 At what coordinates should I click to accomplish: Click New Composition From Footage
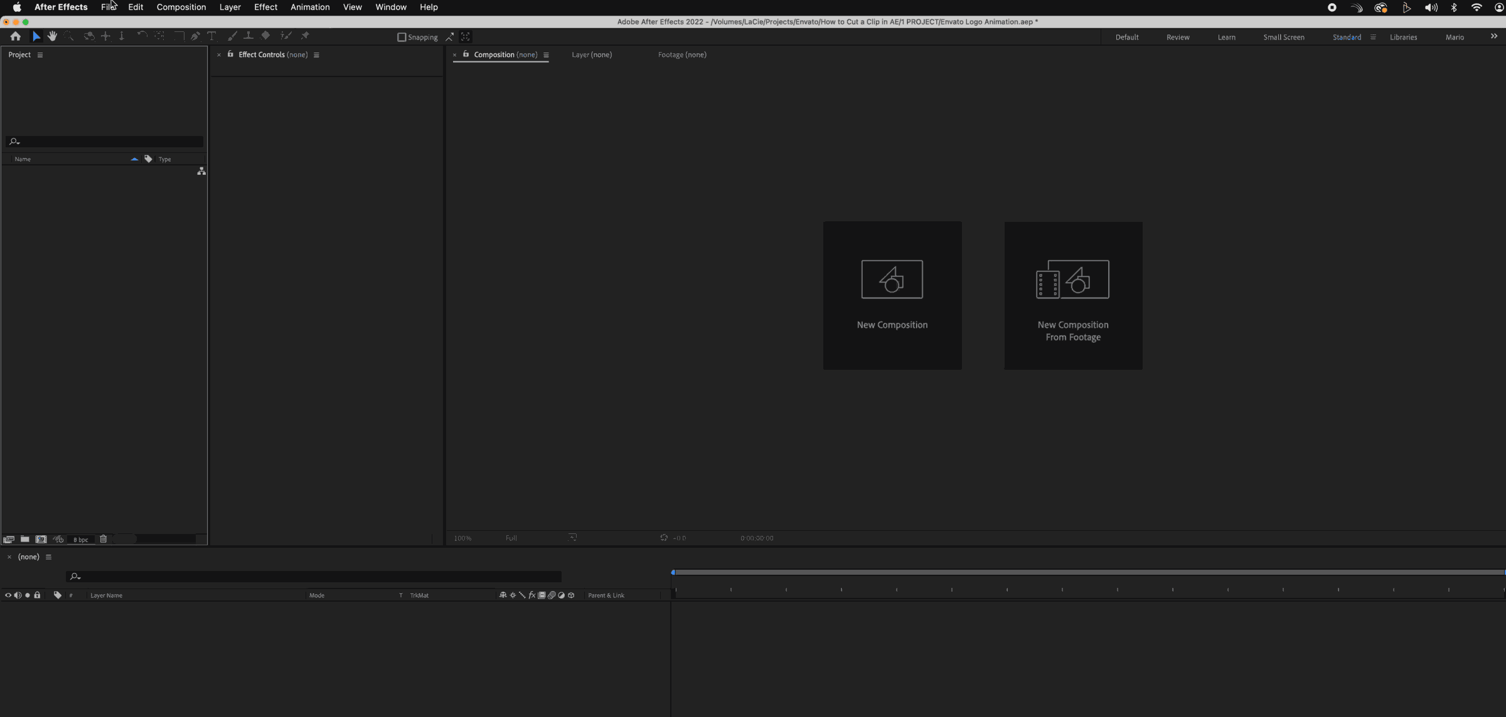[x=1073, y=295]
